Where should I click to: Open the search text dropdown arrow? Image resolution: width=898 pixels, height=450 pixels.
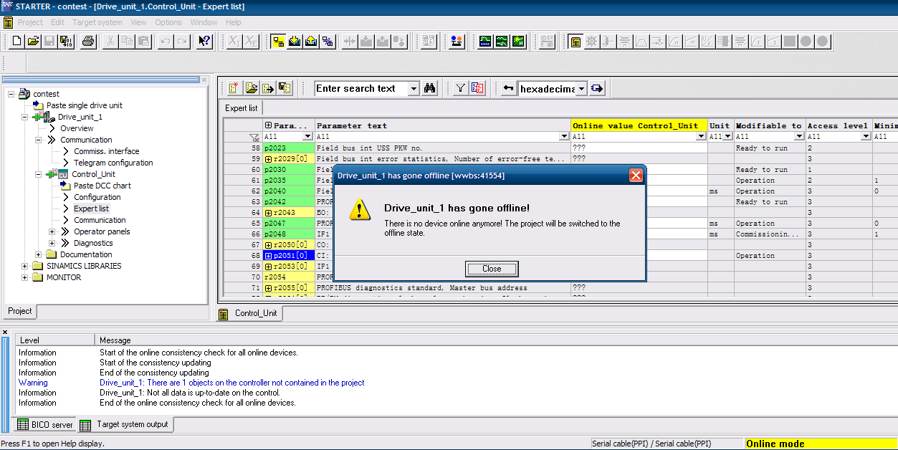[x=414, y=89]
